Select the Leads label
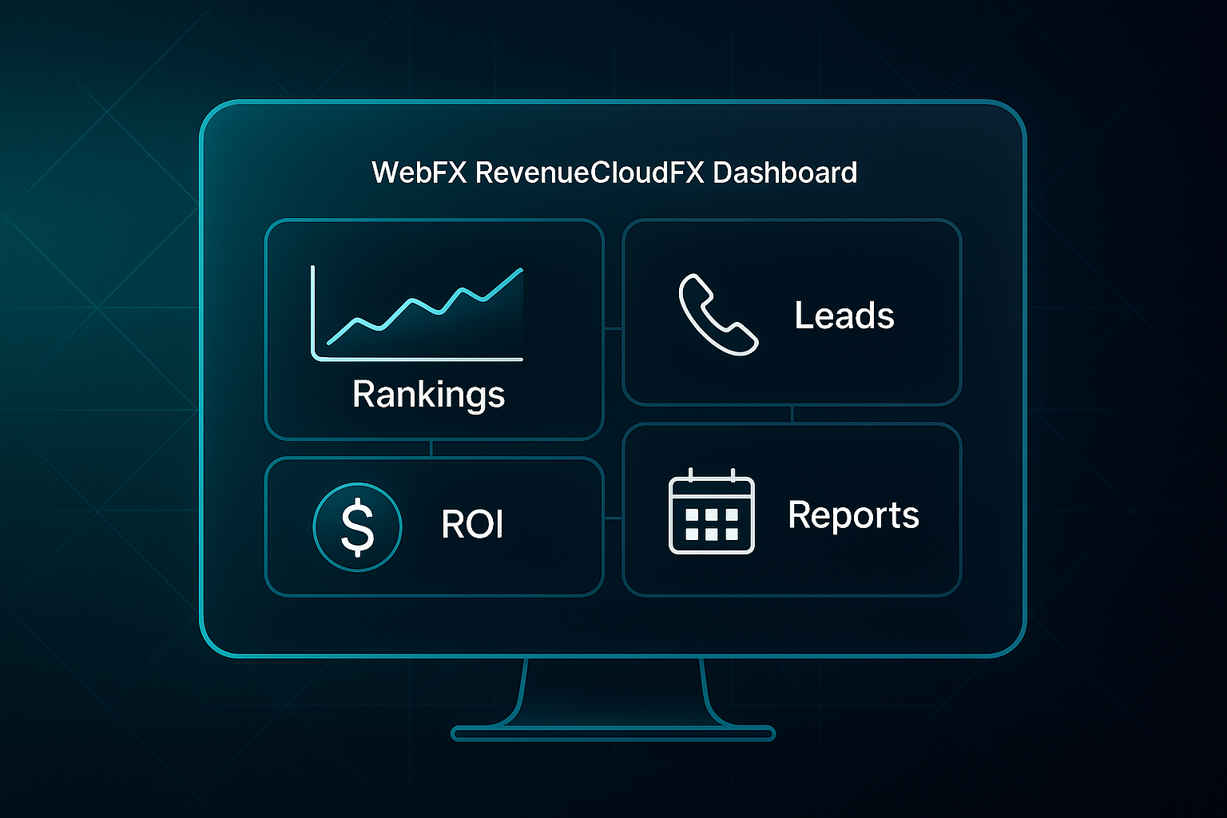Screen dimensions: 1227x818 pyautogui.click(x=844, y=316)
